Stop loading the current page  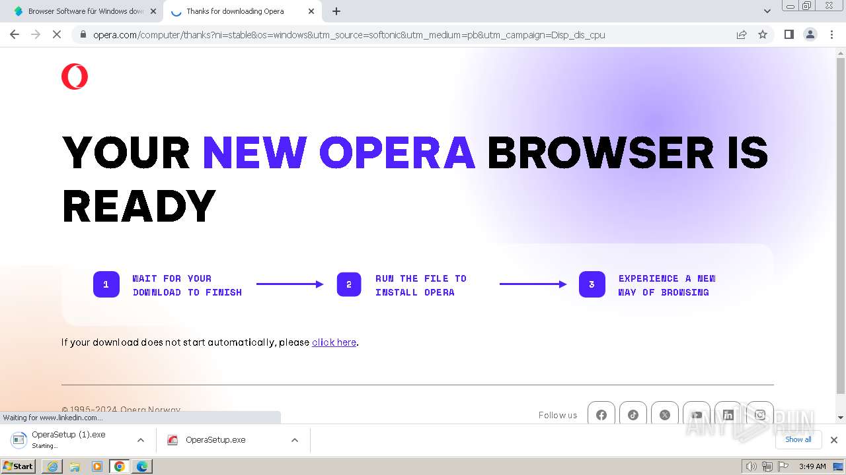click(x=57, y=34)
